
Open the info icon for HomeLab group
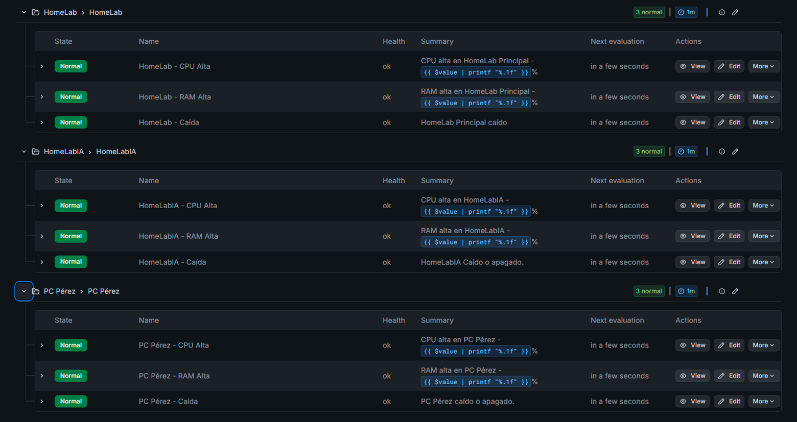(721, 12)
